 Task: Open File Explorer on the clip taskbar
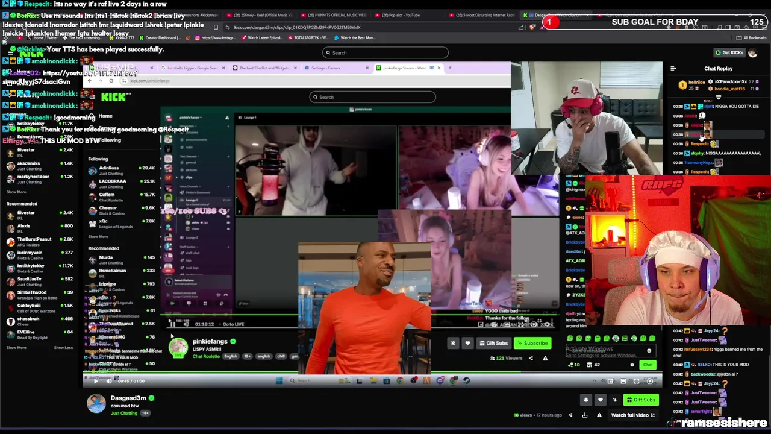[373, 381]
